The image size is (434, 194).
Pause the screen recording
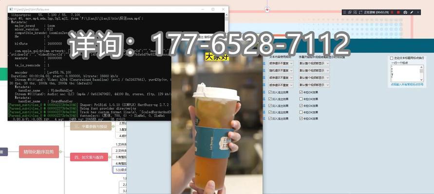pyautogui.click(x=392, y=13)
